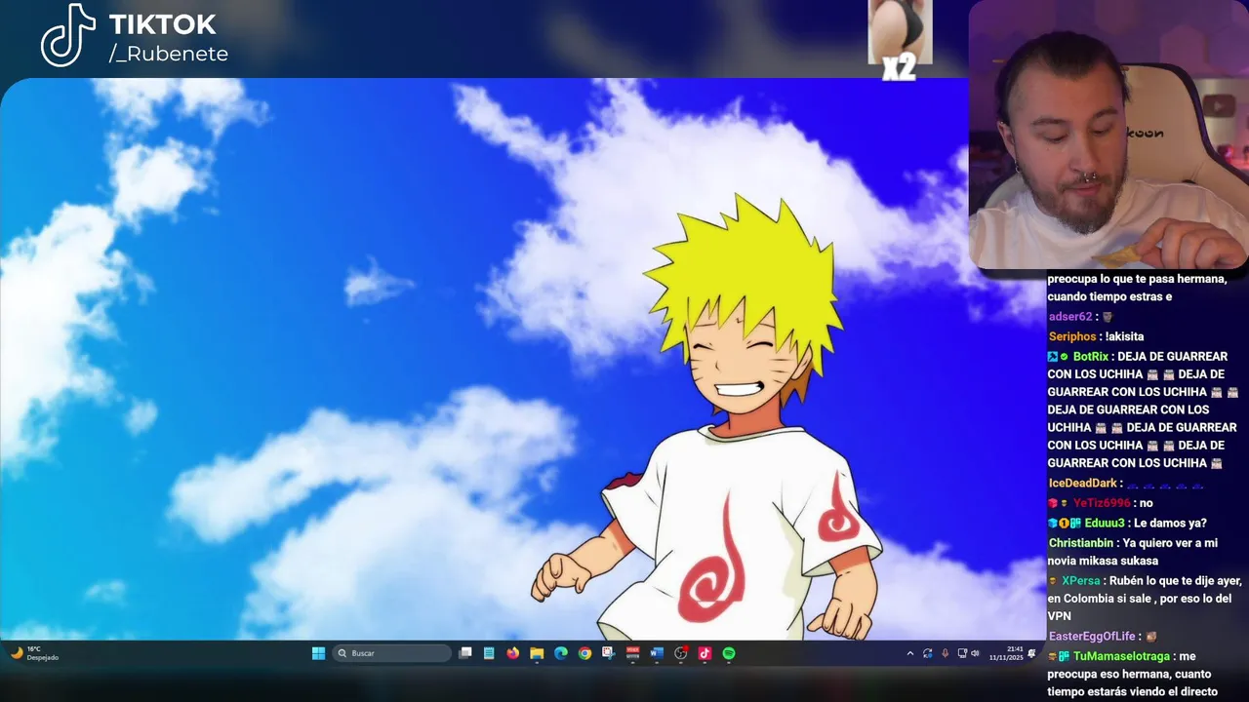Click the sync status tray icon
The height and width of the screenshot is (702, 1249).
[928, 653]
